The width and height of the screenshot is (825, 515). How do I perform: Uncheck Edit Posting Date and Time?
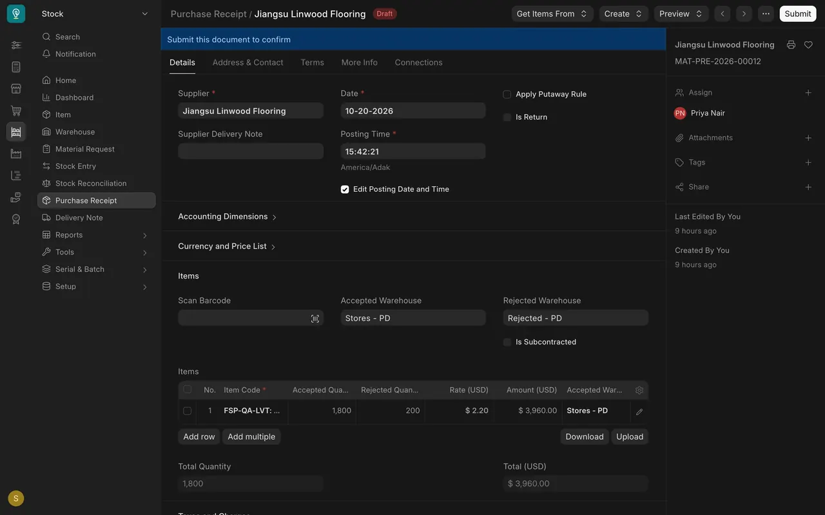[x=345, y=189]
